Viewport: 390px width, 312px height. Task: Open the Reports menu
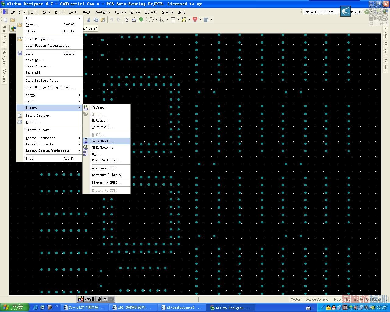pos(151,12)
